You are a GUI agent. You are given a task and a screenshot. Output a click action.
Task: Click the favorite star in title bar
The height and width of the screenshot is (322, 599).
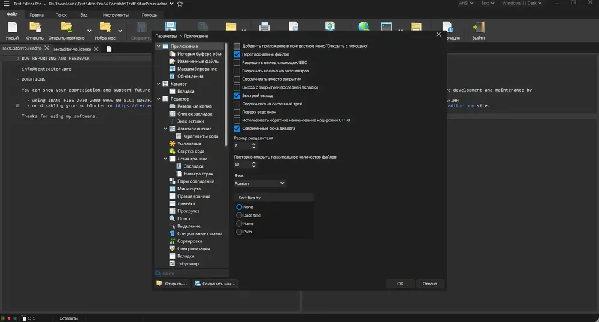click(180, 4)
